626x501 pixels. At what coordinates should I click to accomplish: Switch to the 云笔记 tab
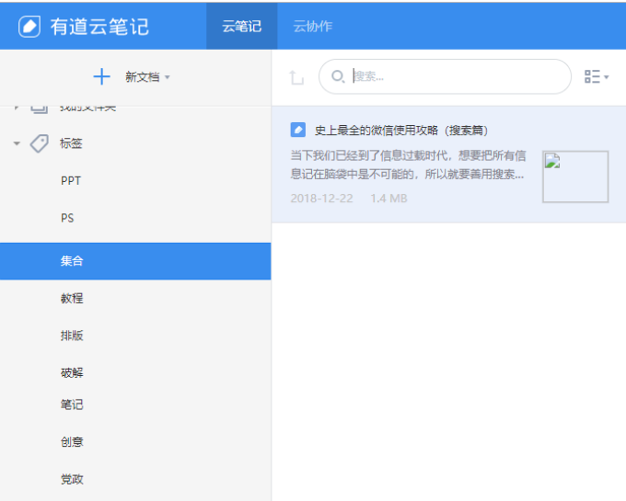coord(241,27)
